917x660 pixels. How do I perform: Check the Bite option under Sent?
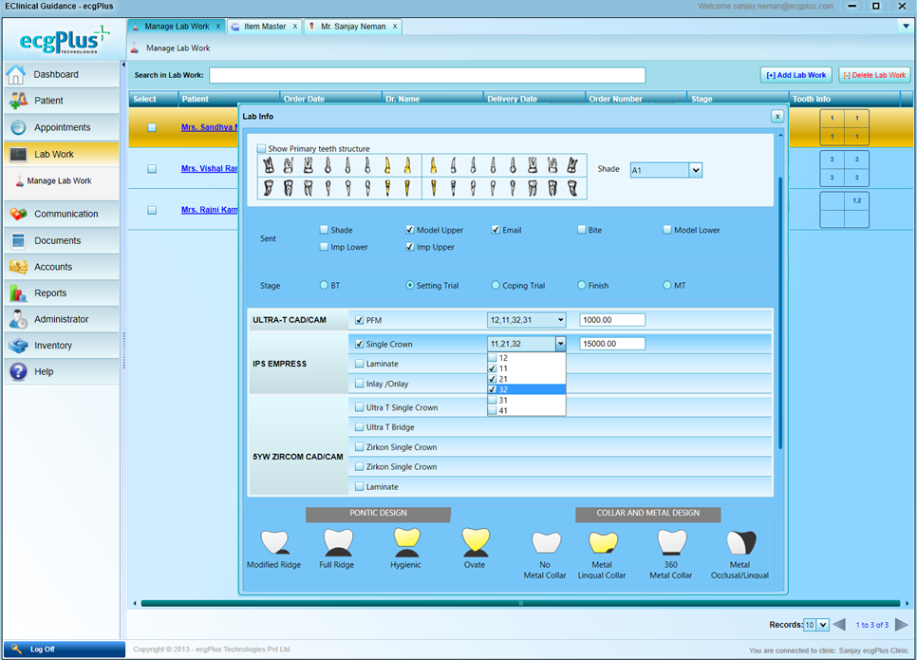coord(582,230)
